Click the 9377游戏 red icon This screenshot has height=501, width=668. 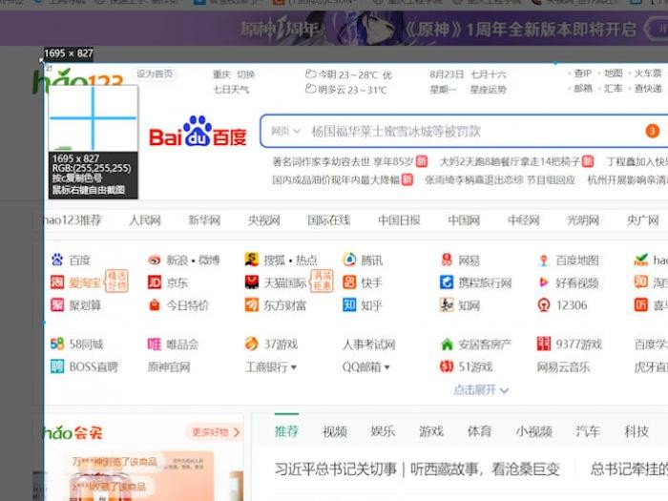click(x=544, y=344)
